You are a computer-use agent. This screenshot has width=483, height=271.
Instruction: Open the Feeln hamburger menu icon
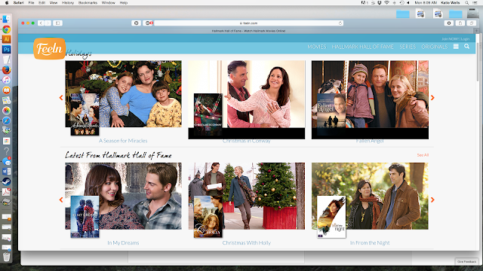456,47
